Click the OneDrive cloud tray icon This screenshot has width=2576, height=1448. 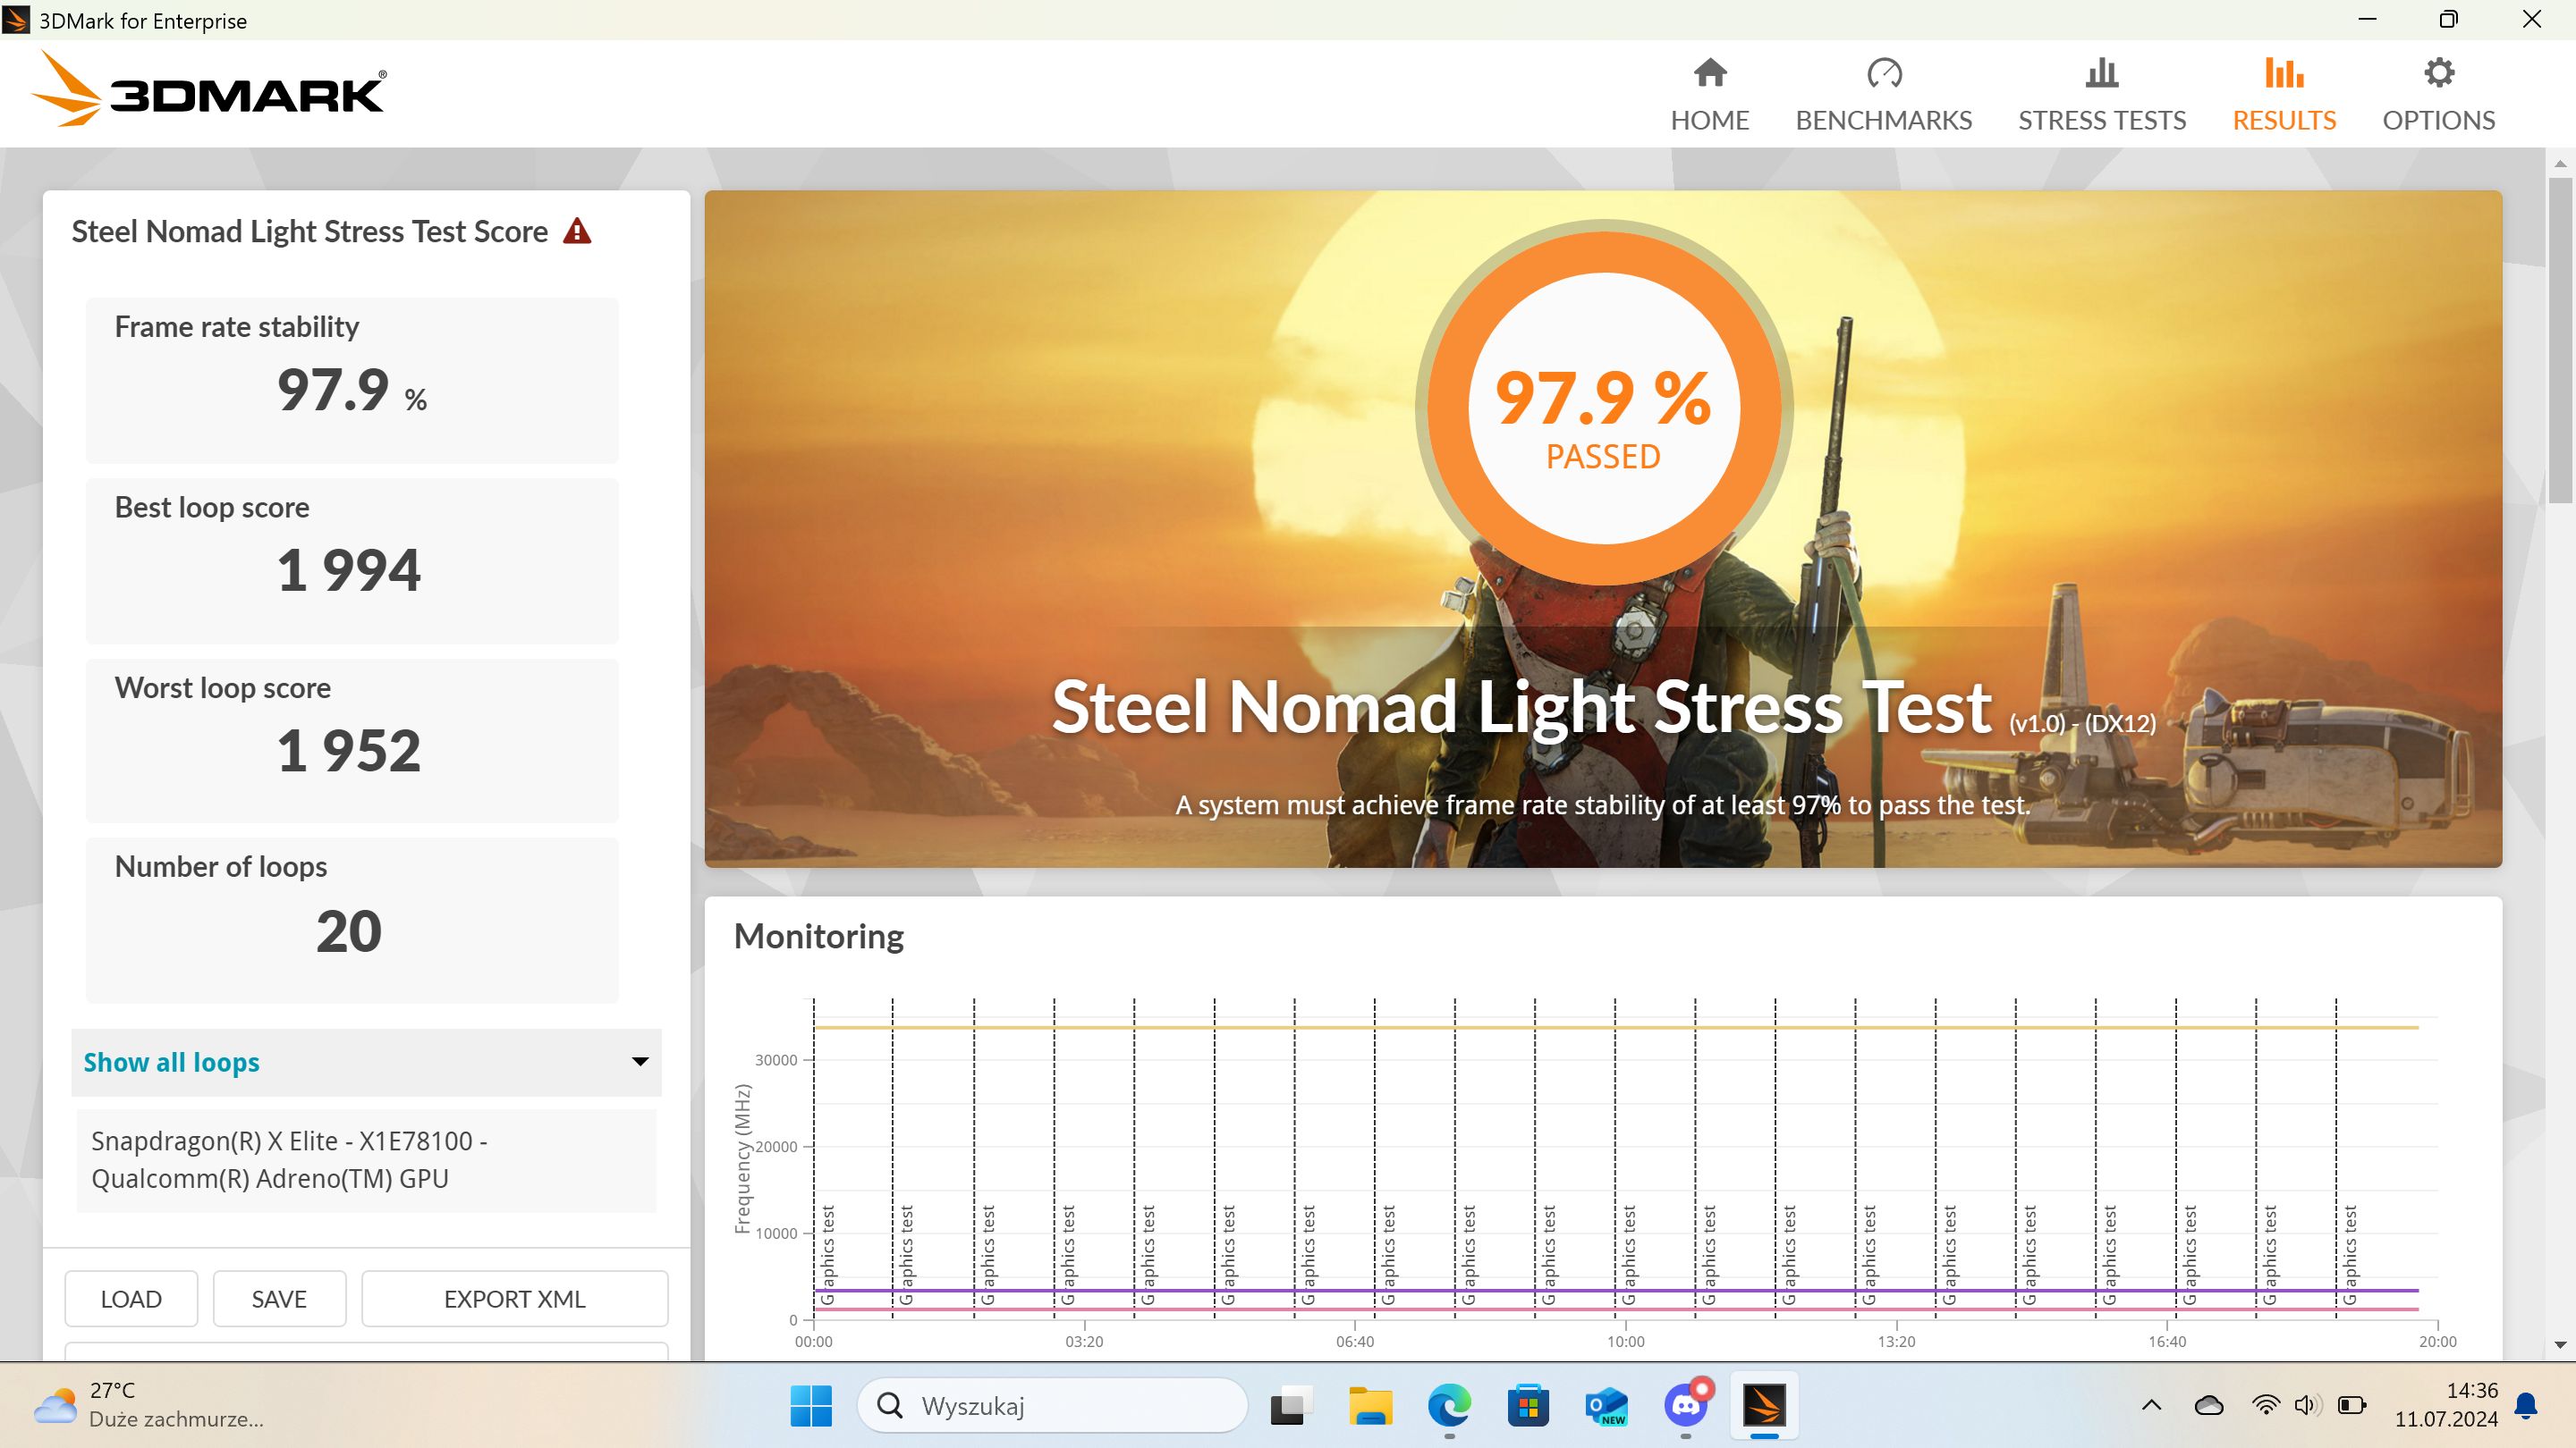pyautogui.click(x=2208, y=1405)
